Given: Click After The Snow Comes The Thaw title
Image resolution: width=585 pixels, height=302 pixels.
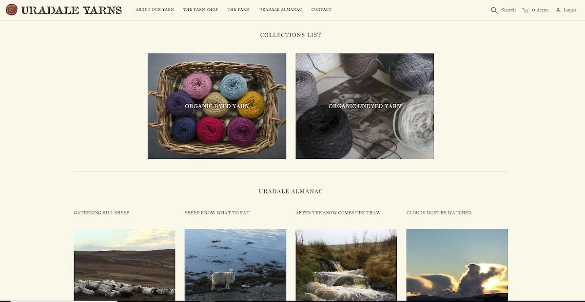Looking at the screenshot, I should (338, 213).
